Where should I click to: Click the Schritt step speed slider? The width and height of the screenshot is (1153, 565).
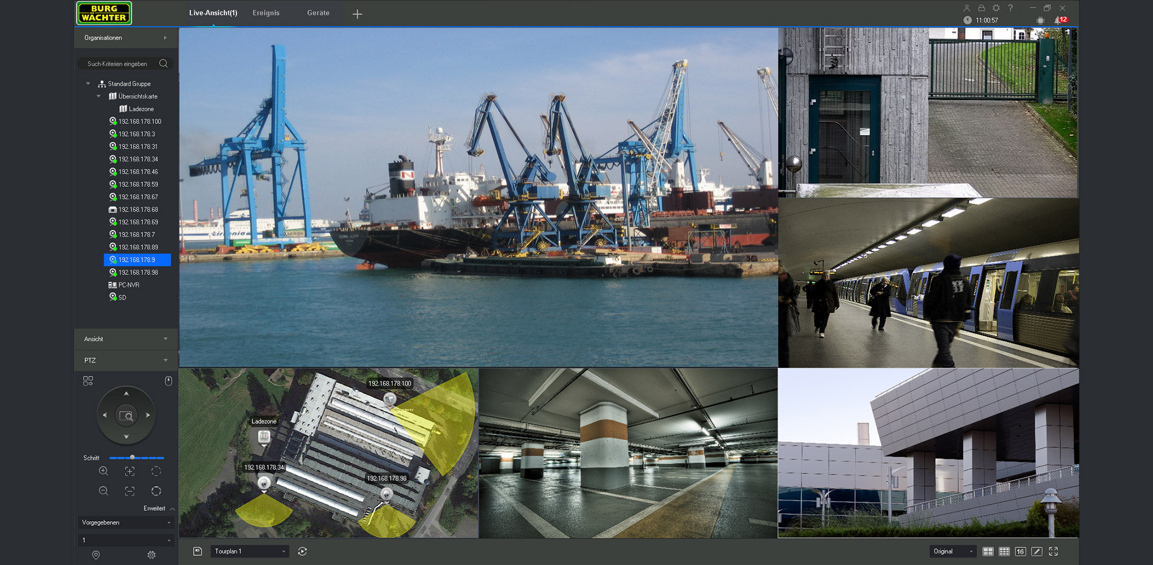(x=136, y=458)
